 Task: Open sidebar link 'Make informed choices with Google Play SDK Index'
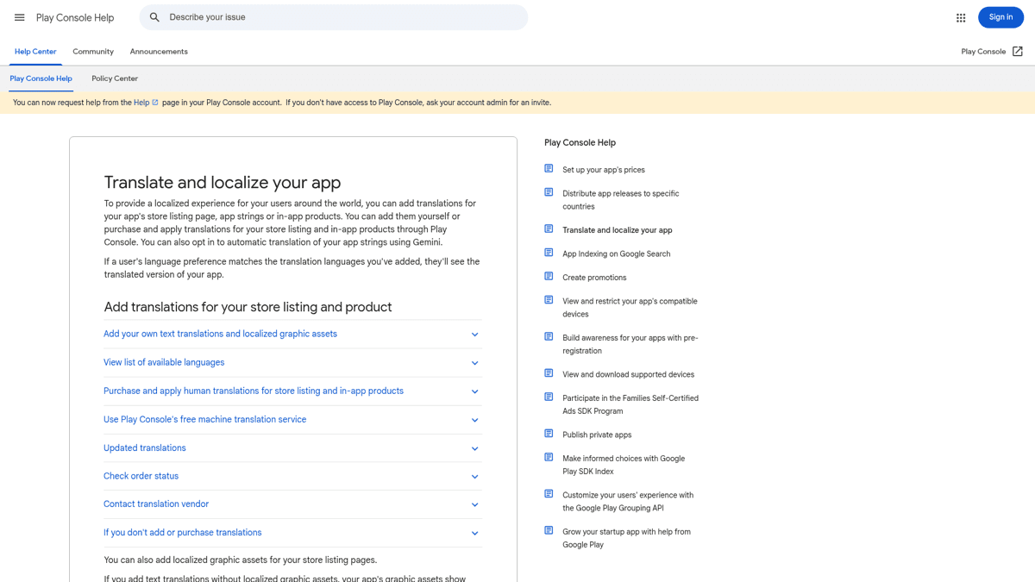(624, 465)
